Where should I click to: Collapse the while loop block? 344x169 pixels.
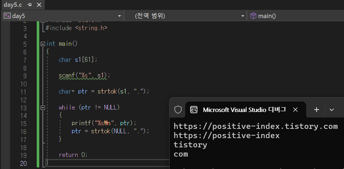pos(43,108)
